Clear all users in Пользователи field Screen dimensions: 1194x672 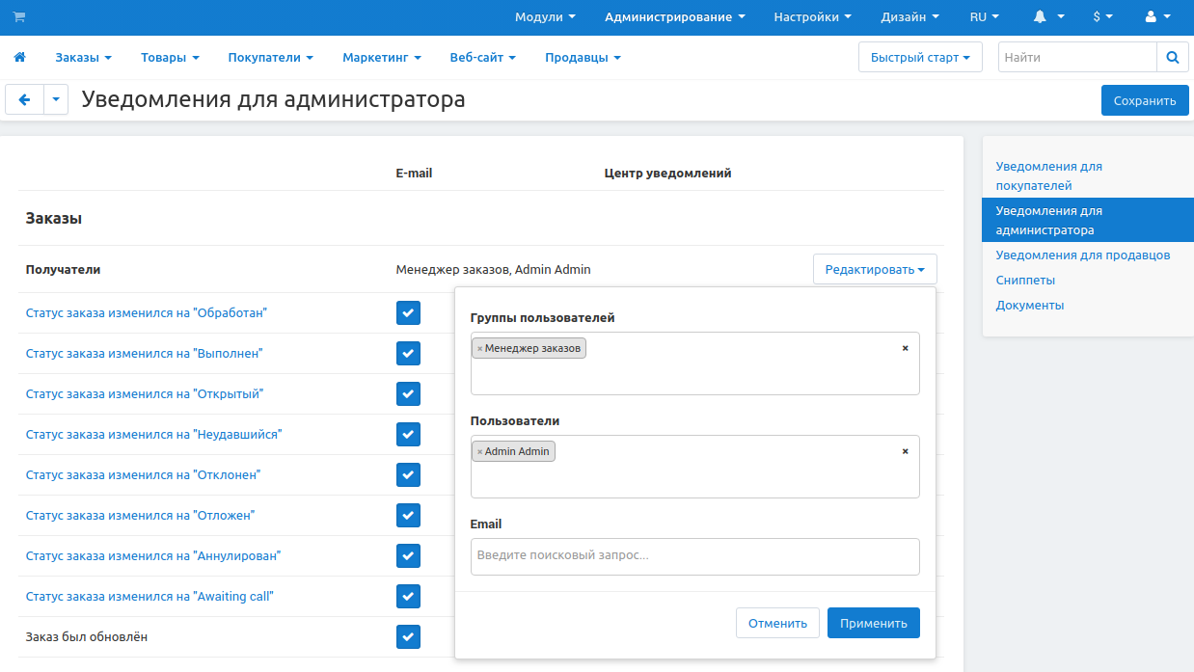coord(905,451)
